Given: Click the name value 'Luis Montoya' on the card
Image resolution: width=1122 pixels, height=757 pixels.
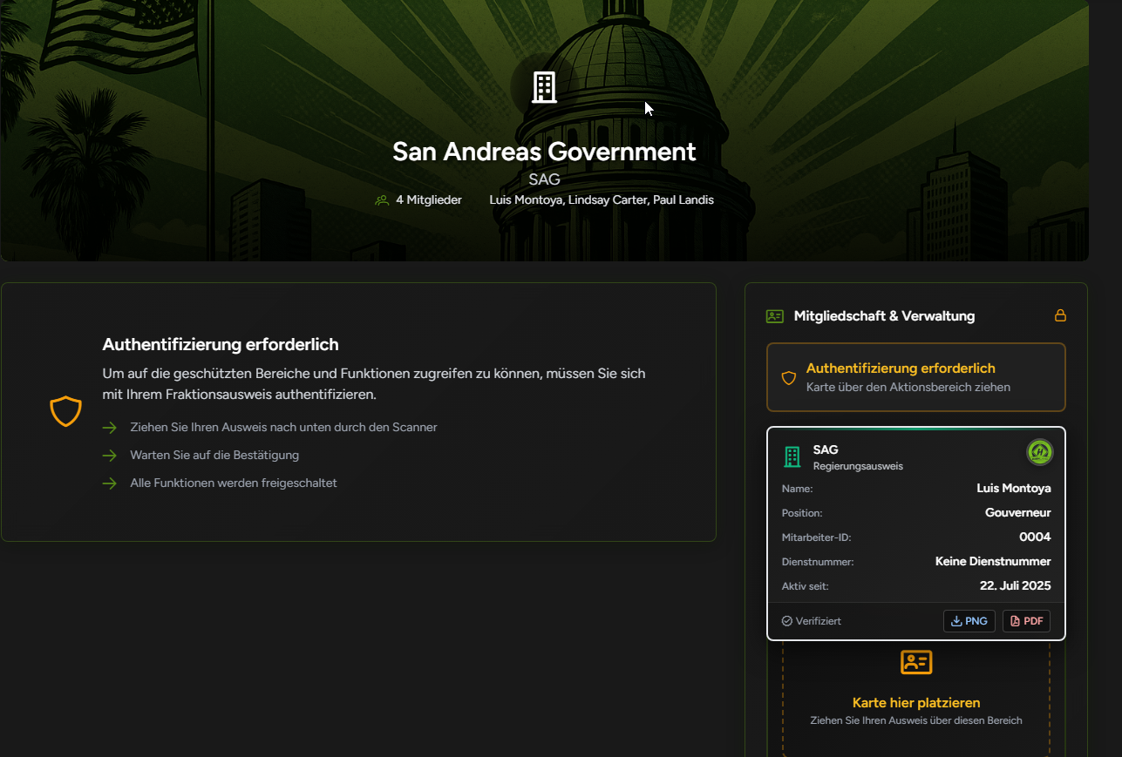Looking at the screenshot, I should [x=1014, y=489].
